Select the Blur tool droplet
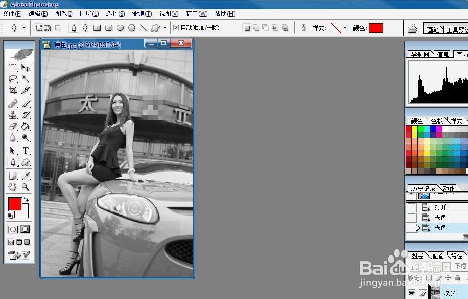Viewport: 468px width, 299px height. click(13, 138)
